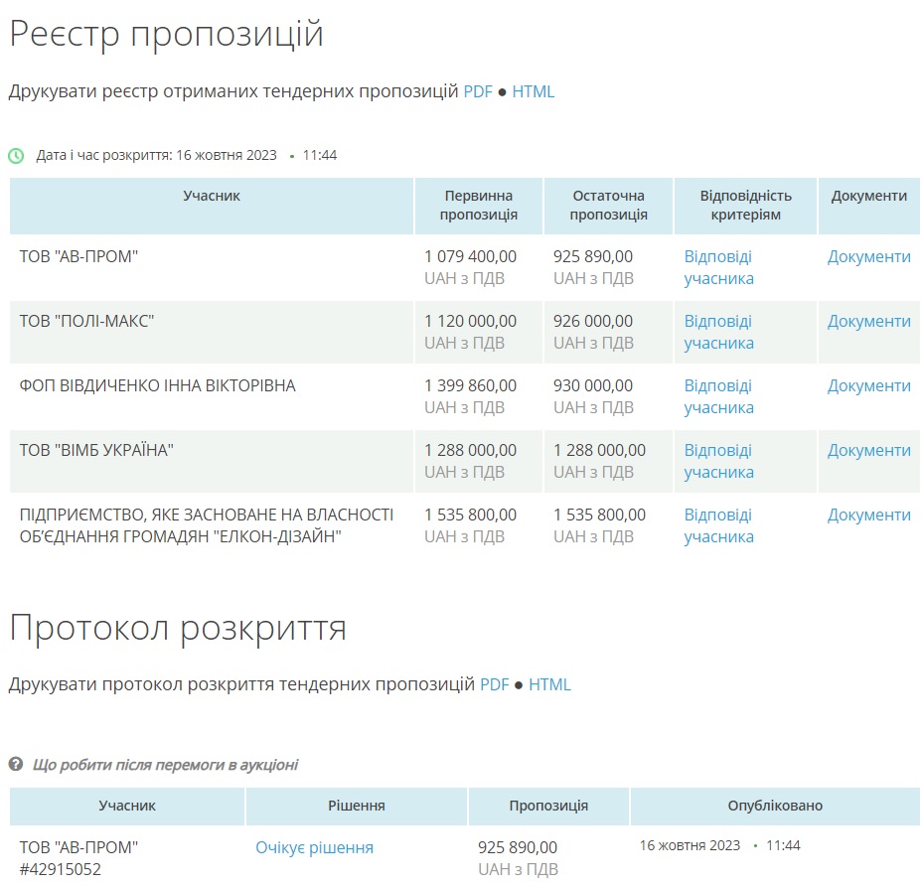Click the "Очікує рішення" decision link

pyautogui.click(x=314, y=847)
